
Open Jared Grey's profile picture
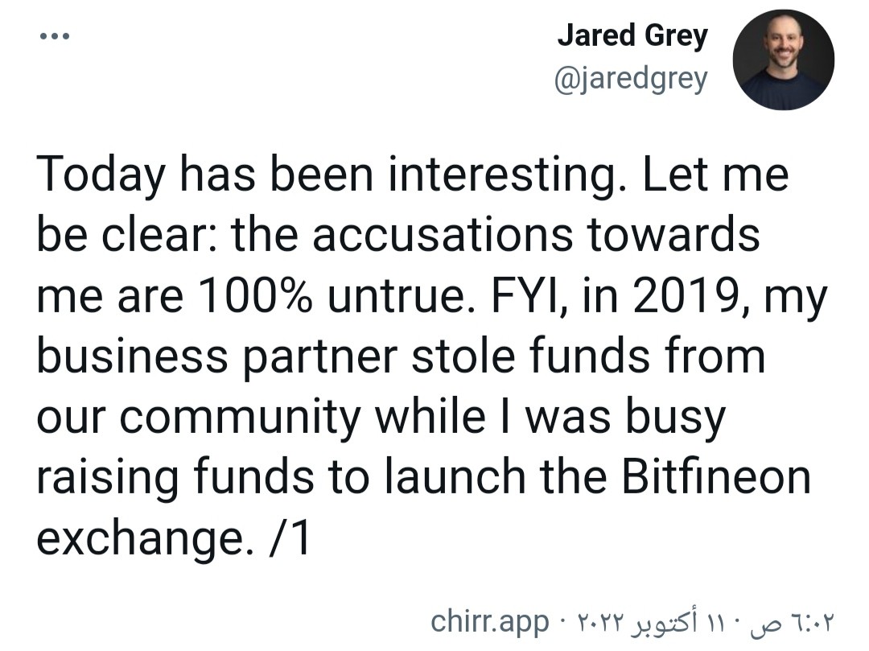click(783, 60)
